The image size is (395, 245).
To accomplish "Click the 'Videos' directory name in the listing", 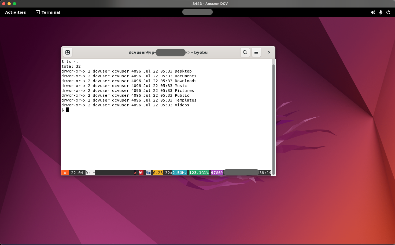I will (182, 105).
